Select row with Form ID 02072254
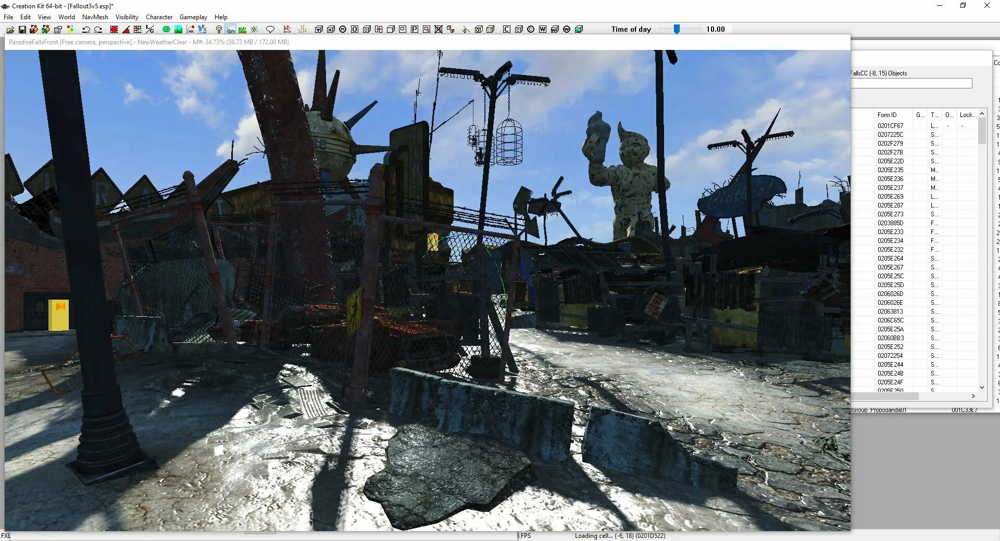The height and width of the screenshot is (541, 1000). click(x=915, y=356)
